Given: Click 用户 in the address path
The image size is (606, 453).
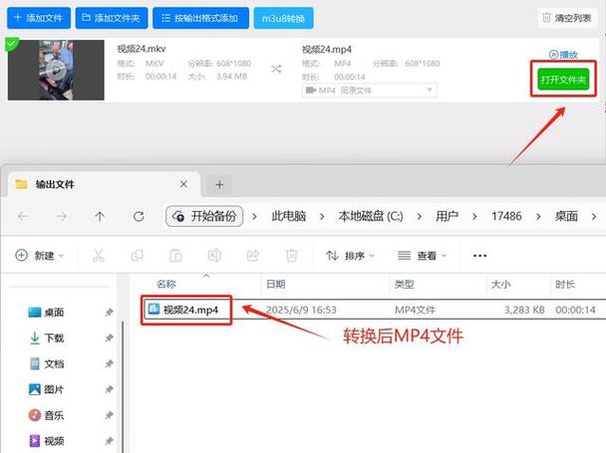Looking at the screenshot, I should click(x=447, y=216).
